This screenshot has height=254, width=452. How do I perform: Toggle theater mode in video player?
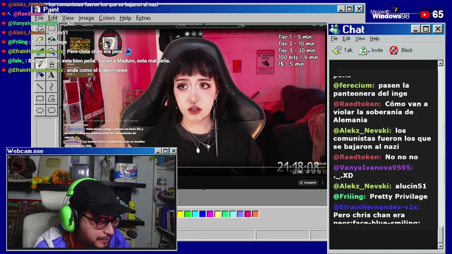tap(319, 172)
